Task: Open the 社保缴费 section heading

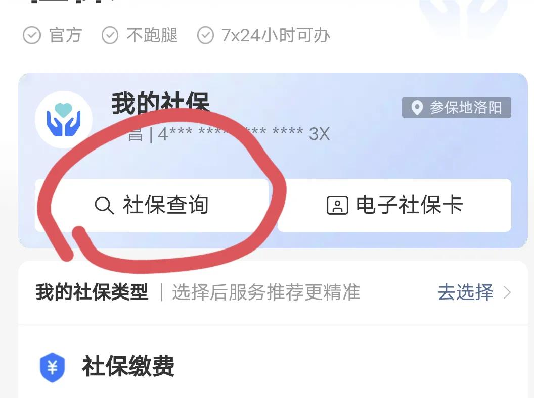Action: (128, 366)
